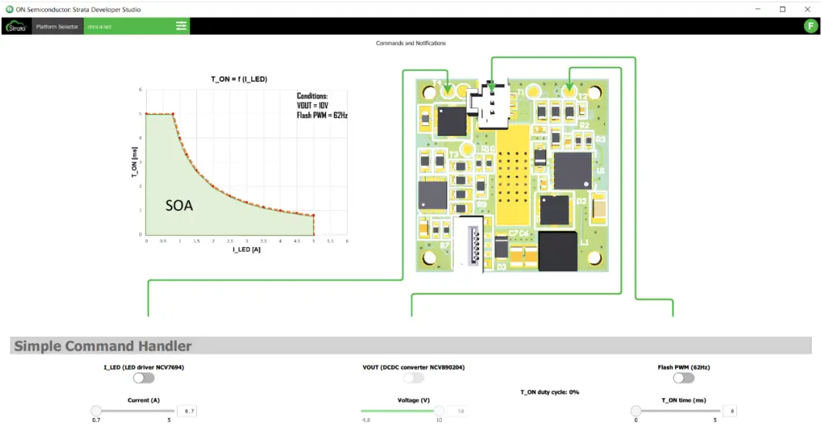Click the I_LED [A] axis label

(x=247, y=250)
